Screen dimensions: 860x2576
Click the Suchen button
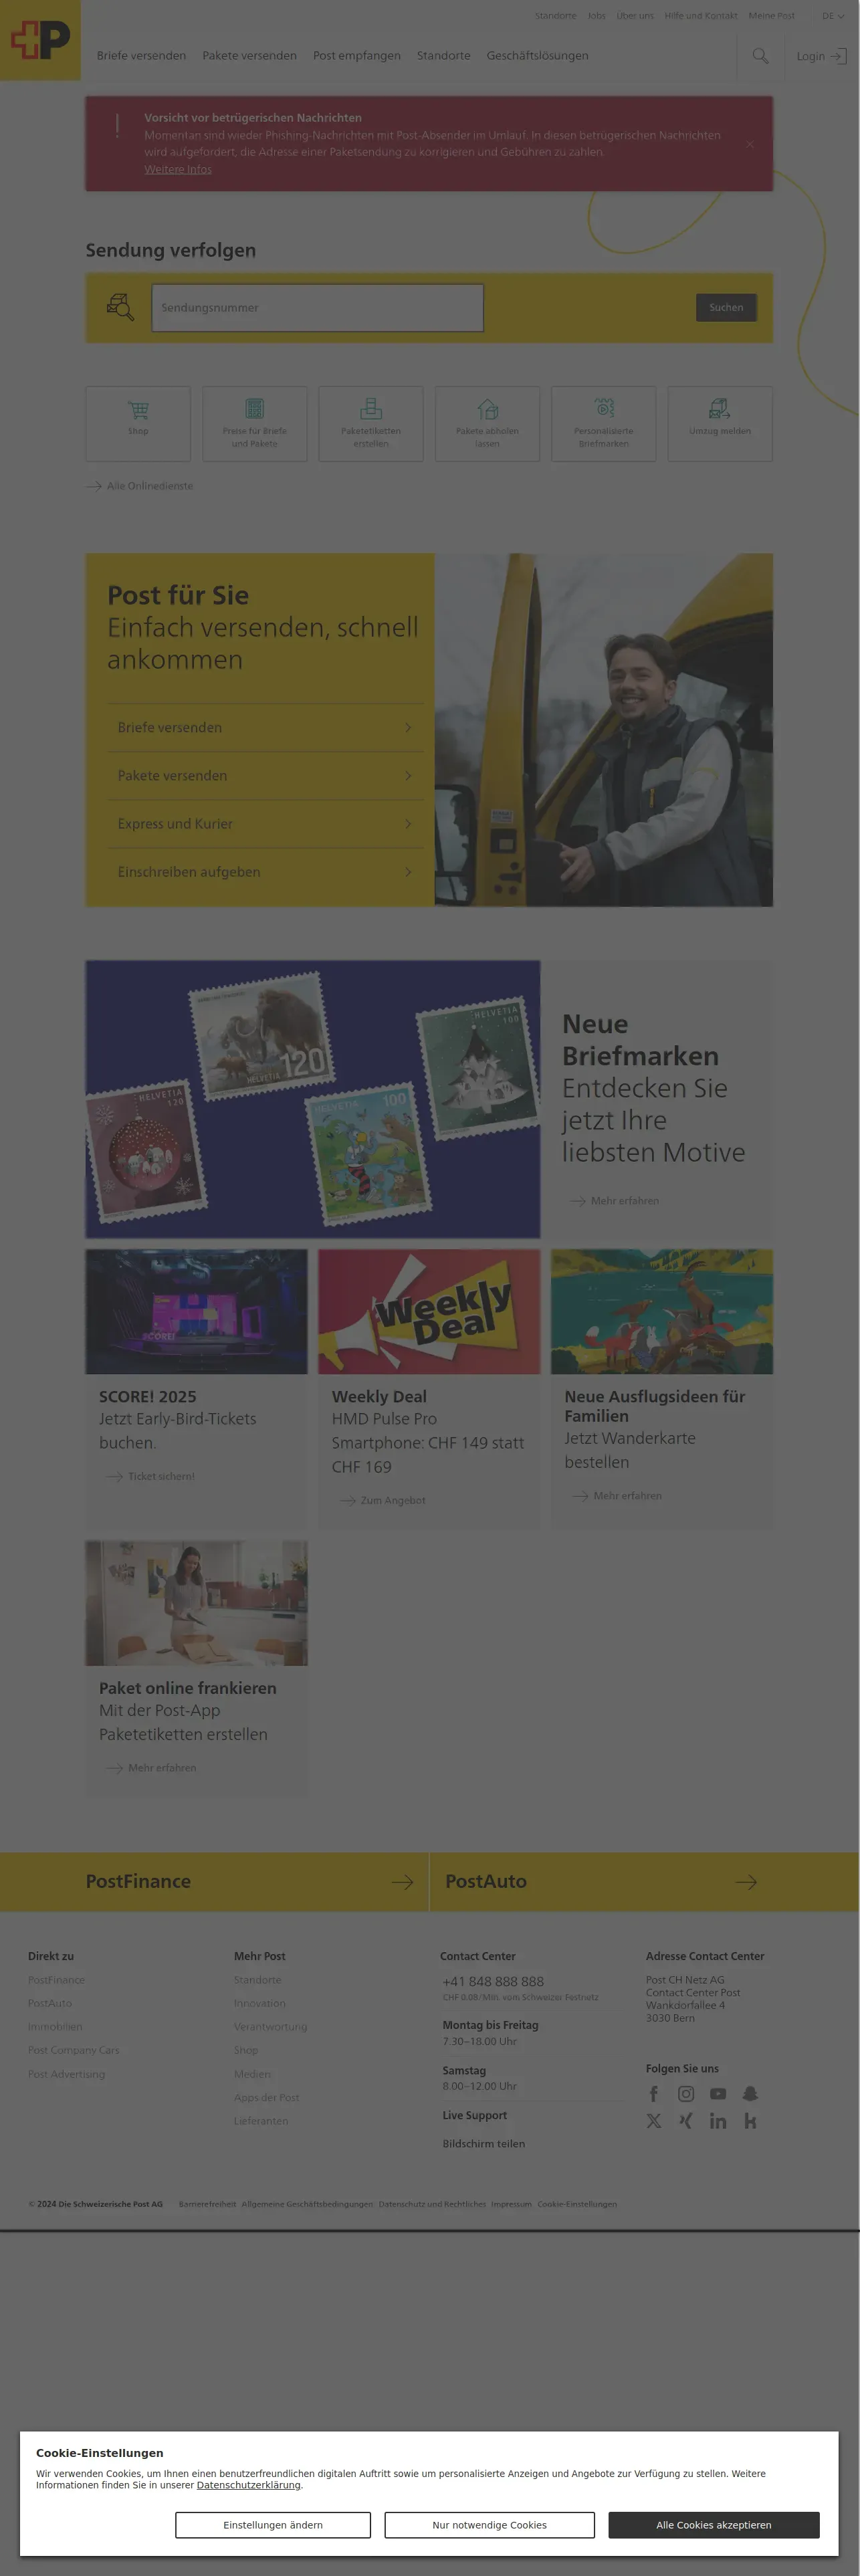(x=726, y=308)
